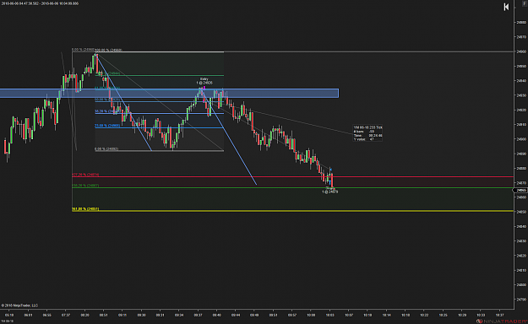Click the 24850 label on price axis
Image resolution: width=528 pixels, height=324 pixels.
click(521, 212)
